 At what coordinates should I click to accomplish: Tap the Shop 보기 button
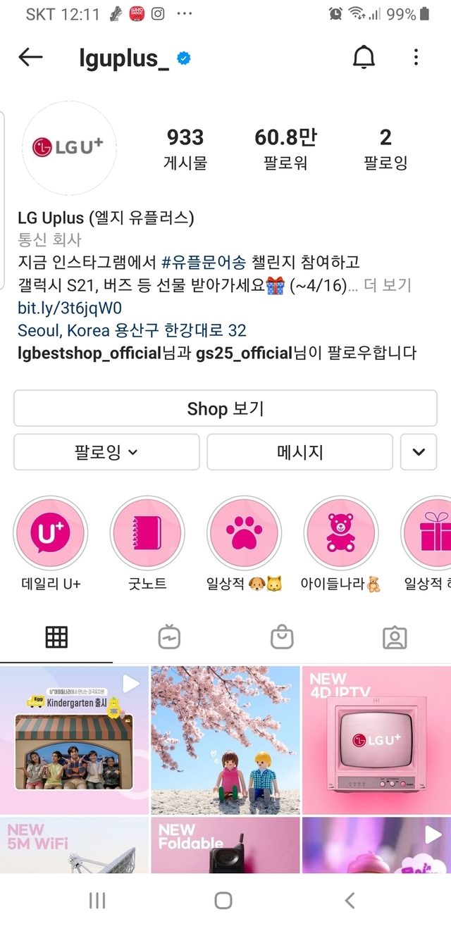click(225, 408)
